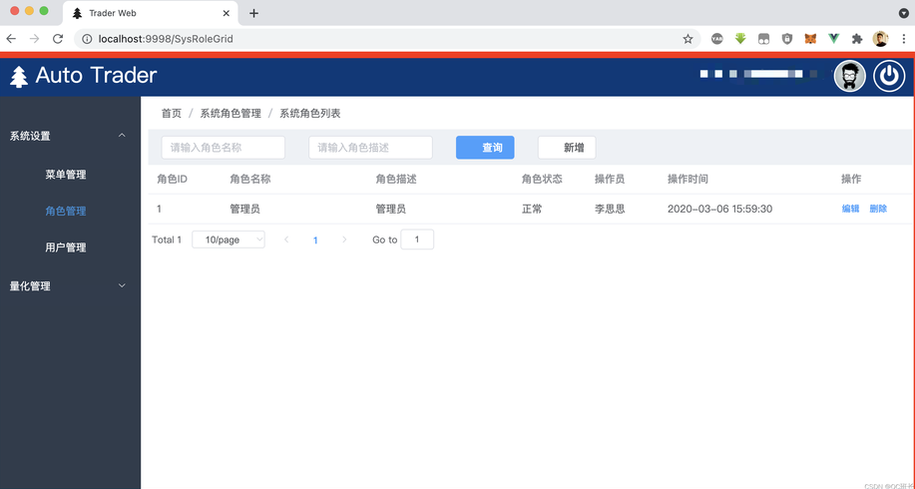Open the 10/page size dropdown
The image size is (915, 489).
tap(229, 240)
